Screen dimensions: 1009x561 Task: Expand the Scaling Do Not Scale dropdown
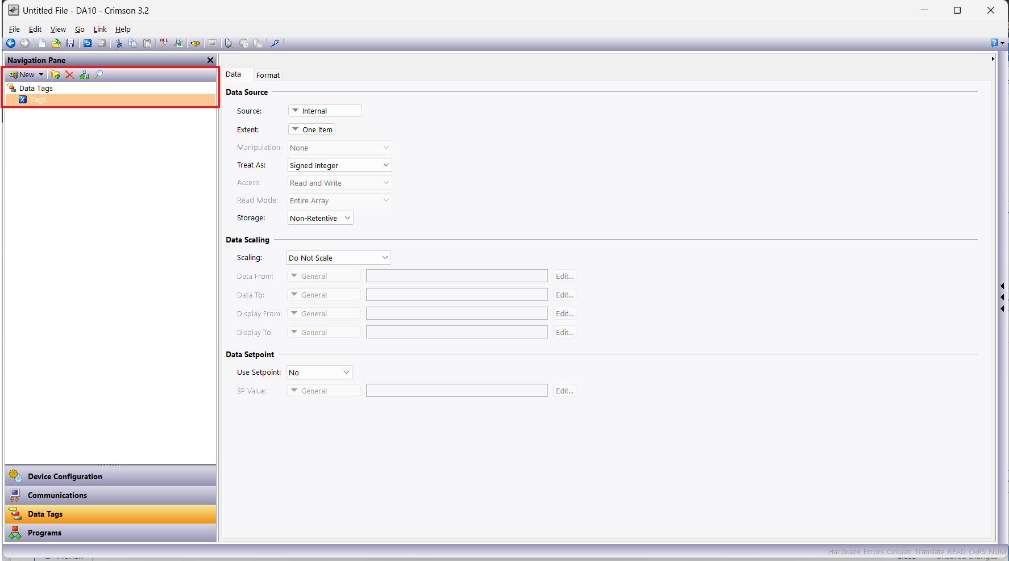338,258
